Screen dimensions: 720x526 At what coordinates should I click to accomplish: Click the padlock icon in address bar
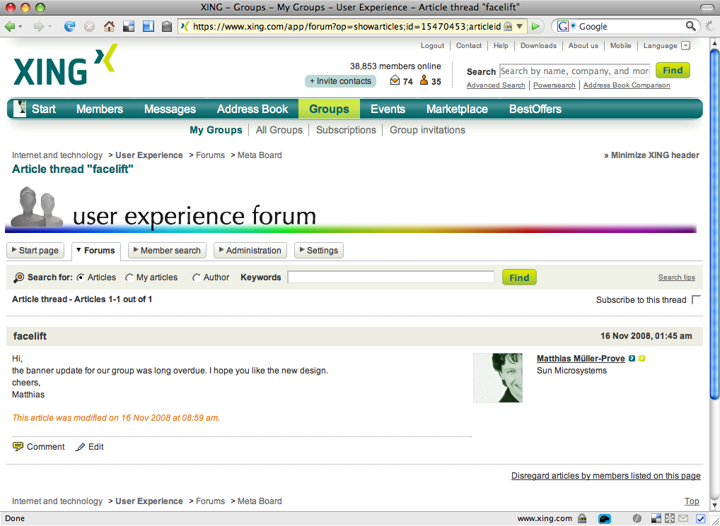(x=507, y=27)
